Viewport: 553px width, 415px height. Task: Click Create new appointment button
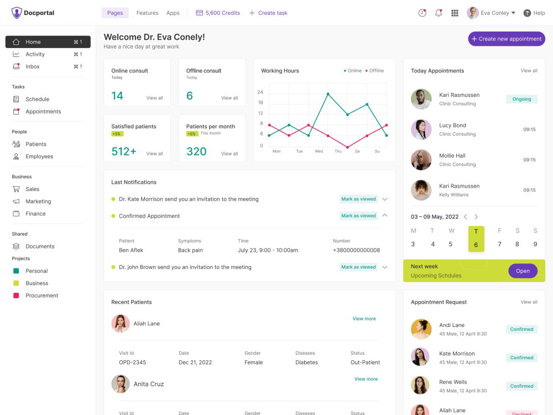pos(507,39)
